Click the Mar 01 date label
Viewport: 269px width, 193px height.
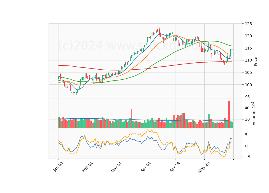[117, 167]
